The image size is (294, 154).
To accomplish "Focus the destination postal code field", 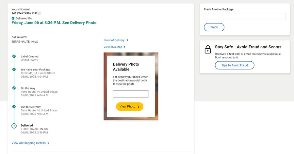I will (131, 94).
